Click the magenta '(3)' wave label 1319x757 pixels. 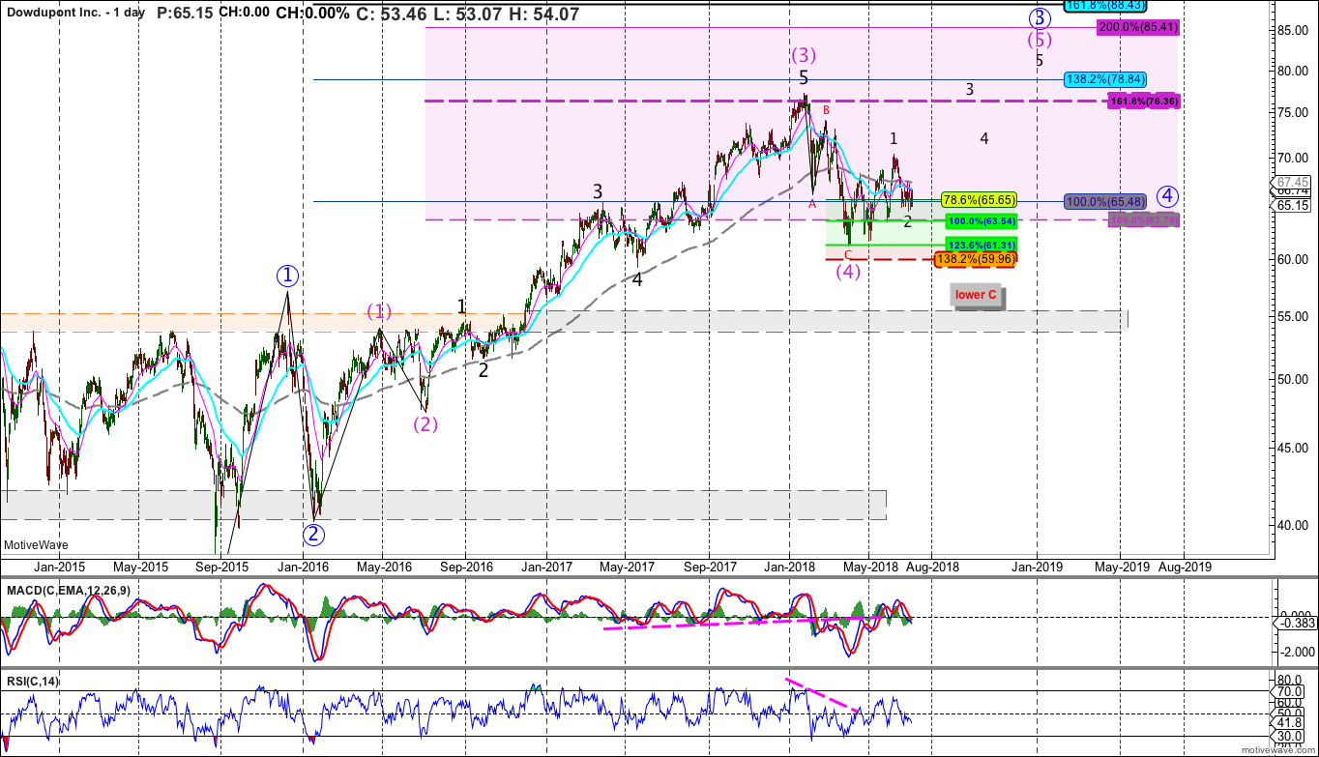click(804, 55)
